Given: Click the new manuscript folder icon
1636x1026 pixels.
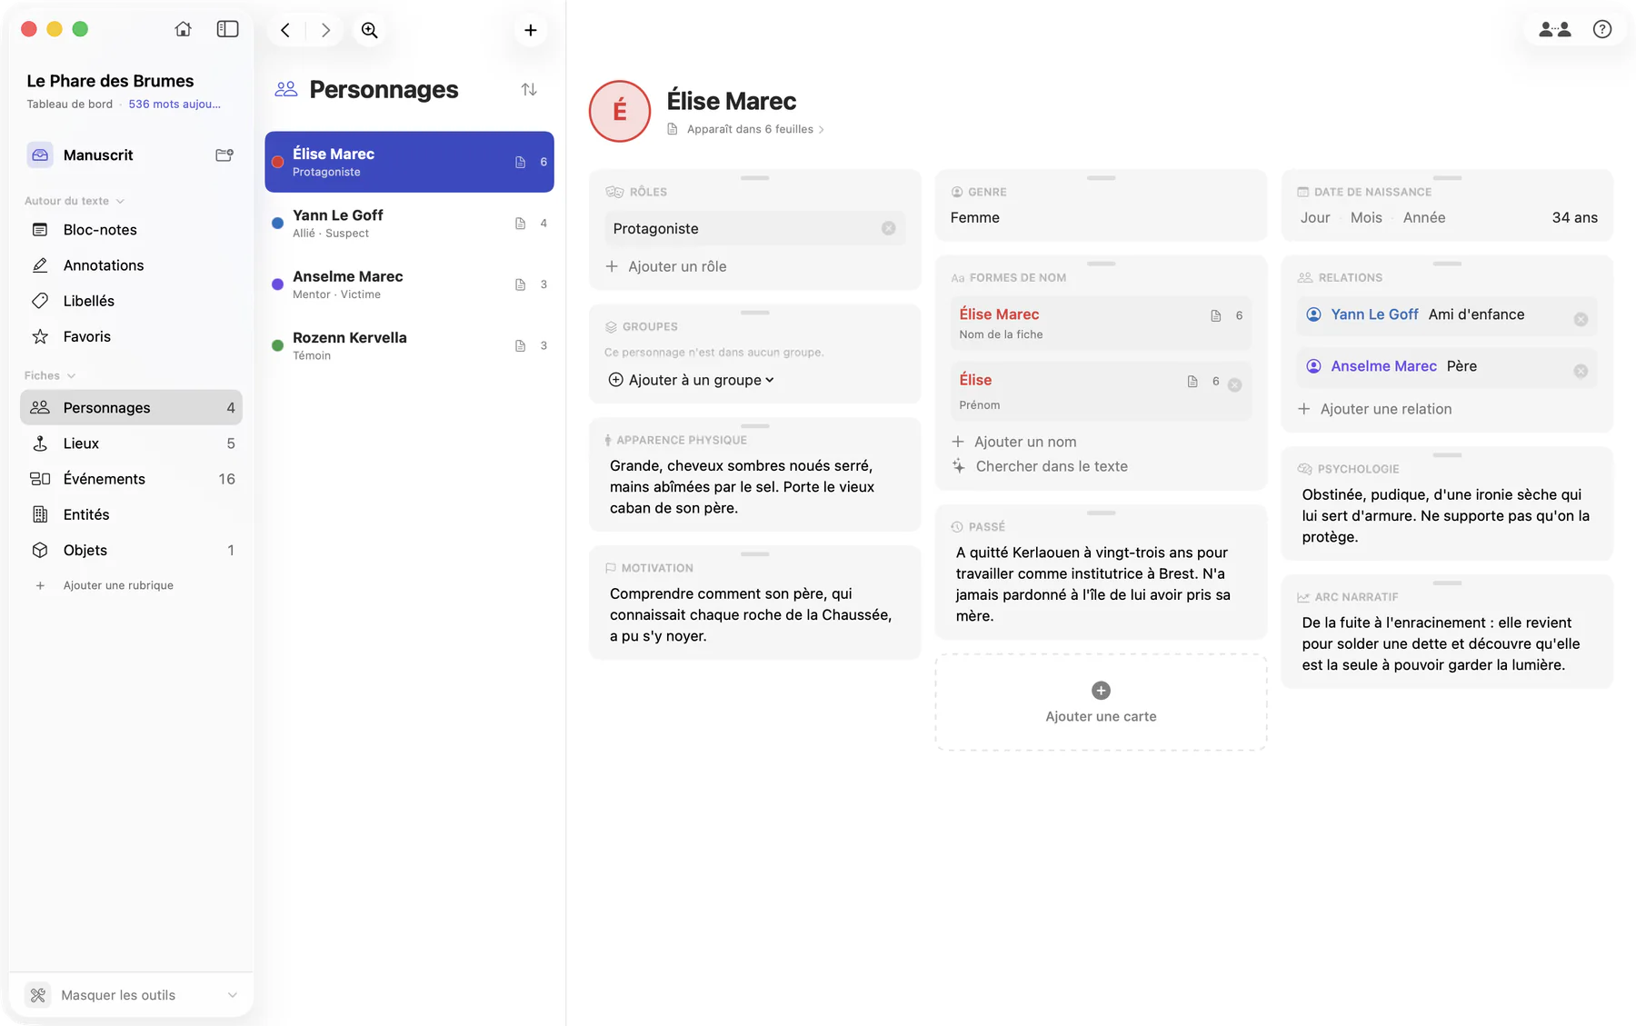Looking at the screenshot, I should click(x=224, y=155).
